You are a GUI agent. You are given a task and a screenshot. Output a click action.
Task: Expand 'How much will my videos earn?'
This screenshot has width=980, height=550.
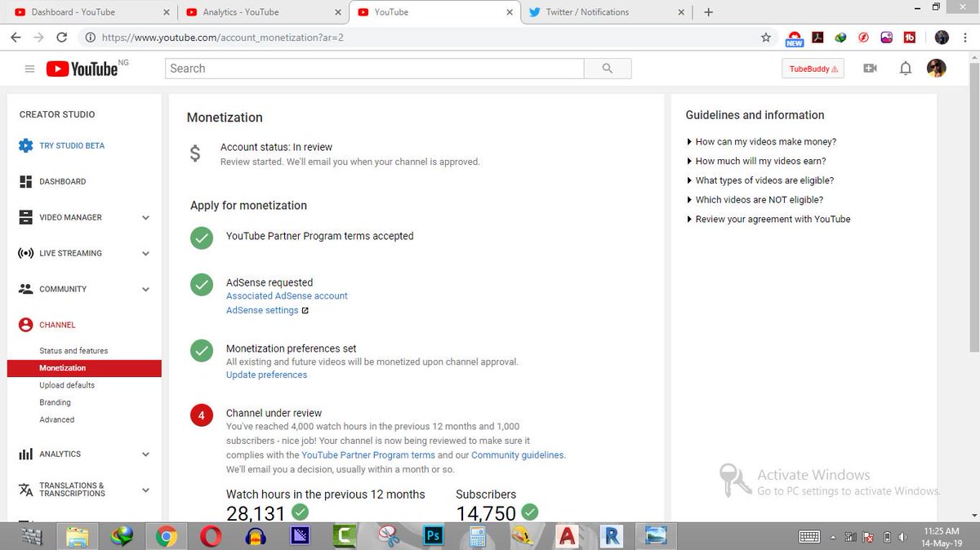click(x=756, y=162)
